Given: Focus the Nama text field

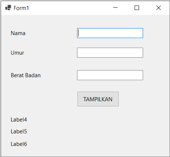Looking at the screenshot, I should coord(110,33).
